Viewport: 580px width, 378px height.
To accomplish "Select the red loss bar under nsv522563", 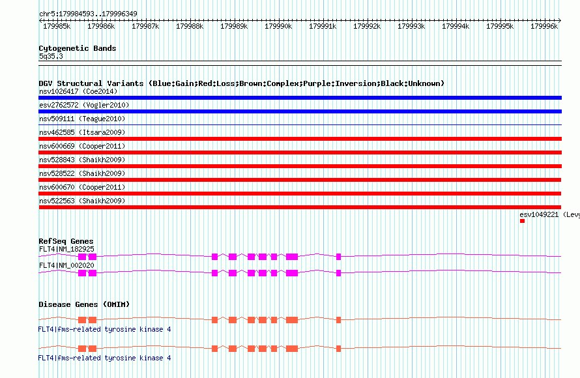I will [x=300, y=207].
